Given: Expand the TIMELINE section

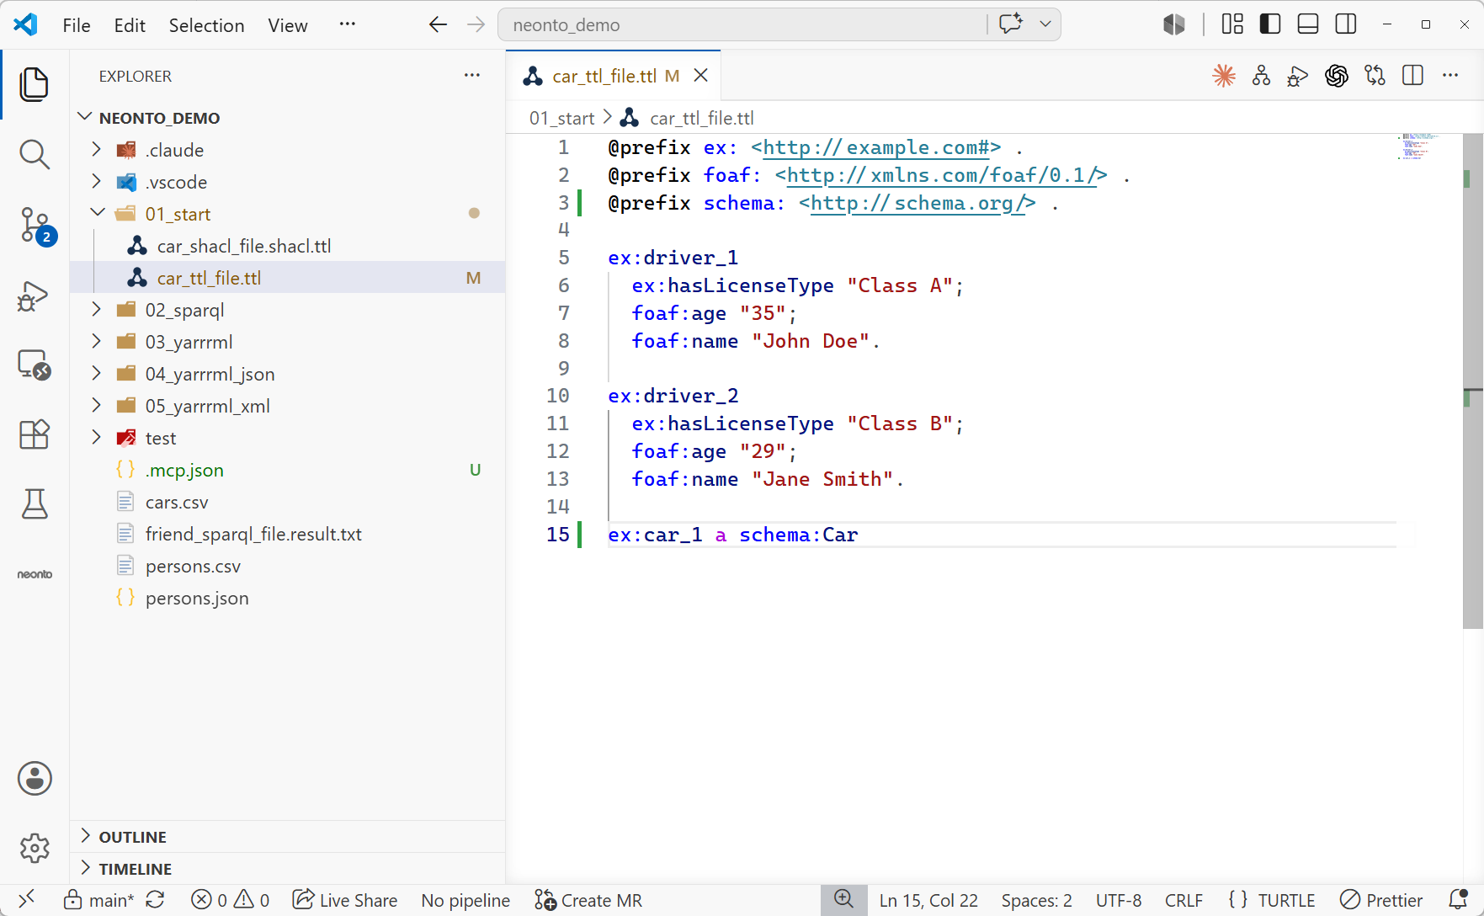Looking at the screenshot, I should click(x=287, y=869).
